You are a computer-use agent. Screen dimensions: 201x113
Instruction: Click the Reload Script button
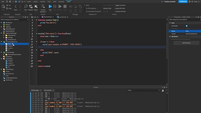click(x=107, y=8)
